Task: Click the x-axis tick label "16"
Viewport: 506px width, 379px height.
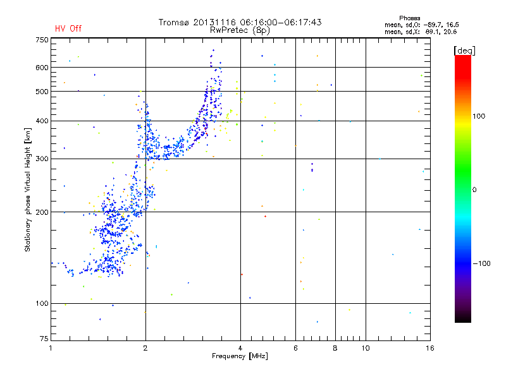Action: tap(430, 348)
